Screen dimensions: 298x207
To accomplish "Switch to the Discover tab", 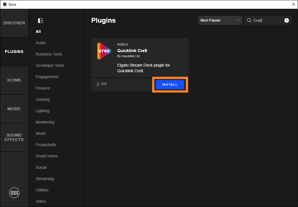I will pos(14,23).
